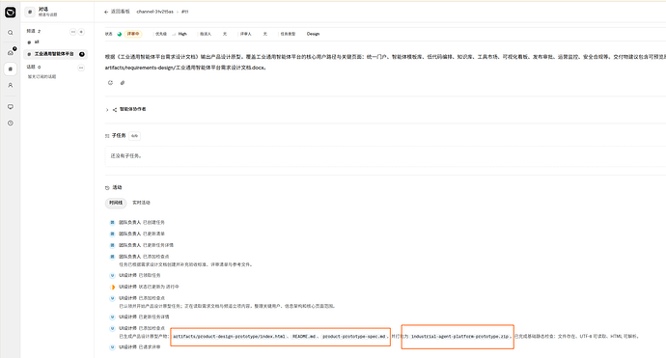The image size is (666, 358).
Task: Open the monitor icon in left rail
Action: tap(11, 107)
